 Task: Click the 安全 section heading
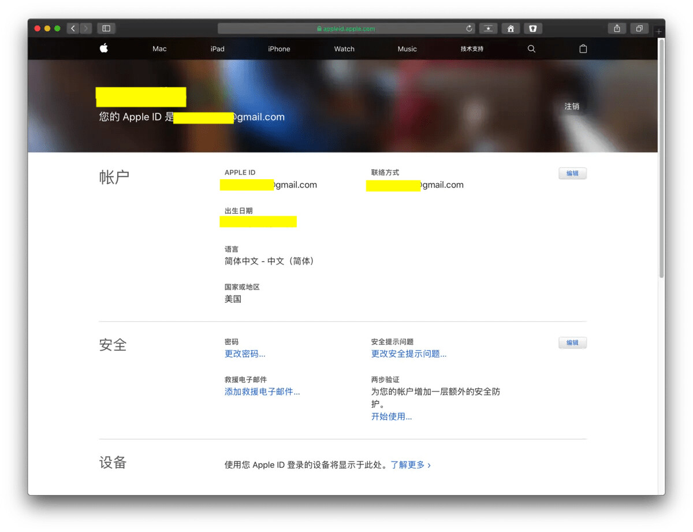pyautogui.click(x=113, y=345)
